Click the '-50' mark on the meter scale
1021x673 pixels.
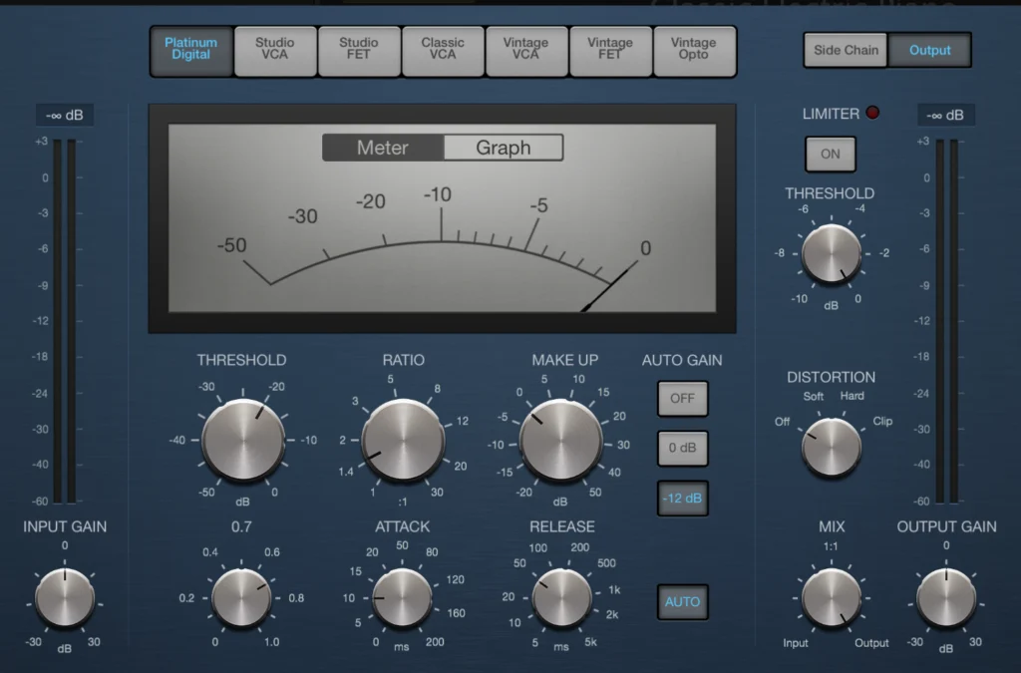click(x=231, y=245)
